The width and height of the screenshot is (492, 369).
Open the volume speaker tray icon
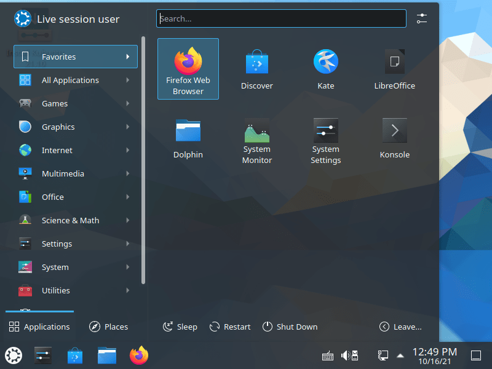coord(345,355)
